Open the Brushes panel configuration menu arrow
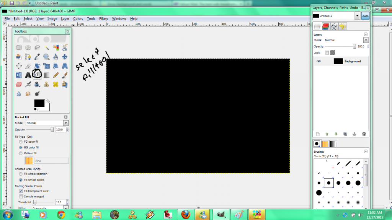Viewport: 392px width, 220px height. pyautogui.click(x=366, y=152)
